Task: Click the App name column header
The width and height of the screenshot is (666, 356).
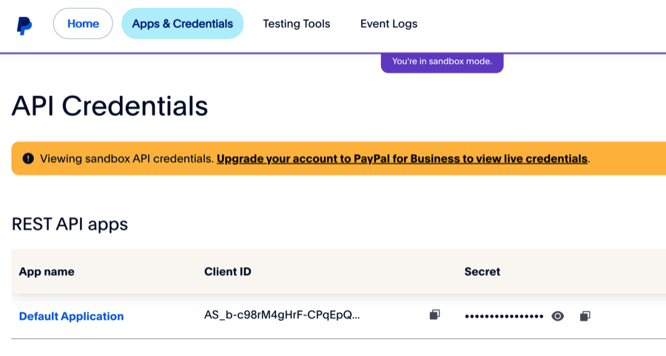Action: [47, 272]
